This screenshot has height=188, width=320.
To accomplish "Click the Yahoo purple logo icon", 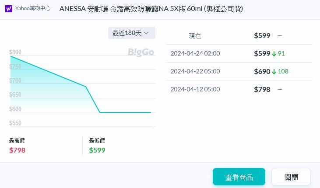I will pyautogui.click(x=9, y=8).
